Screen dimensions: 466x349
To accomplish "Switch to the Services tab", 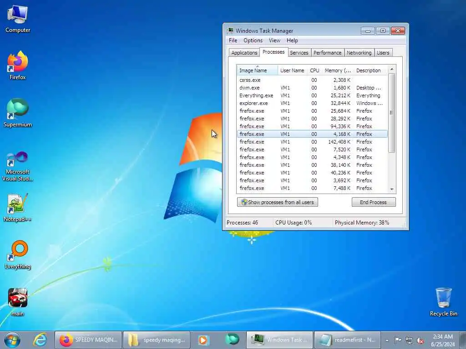I will click(x=299, y=53).
